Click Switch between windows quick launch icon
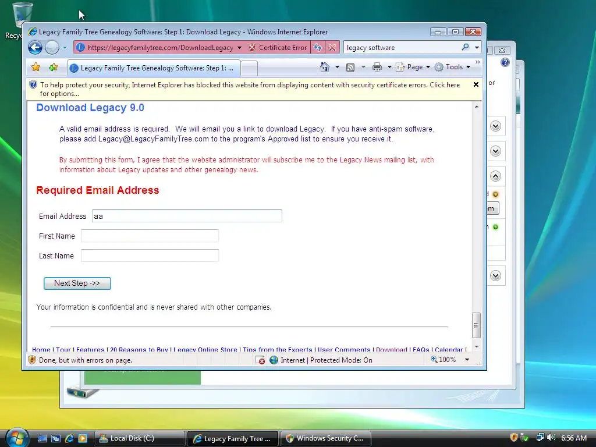 tap(56, 438)
